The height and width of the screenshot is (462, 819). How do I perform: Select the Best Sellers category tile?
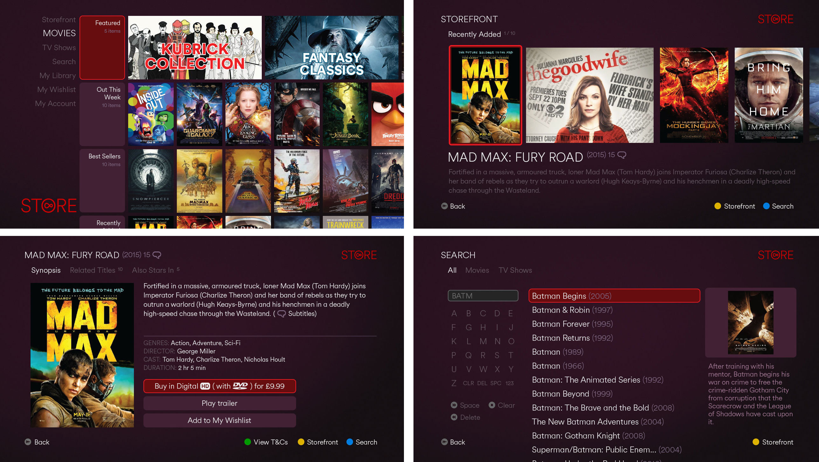point(102,181)
